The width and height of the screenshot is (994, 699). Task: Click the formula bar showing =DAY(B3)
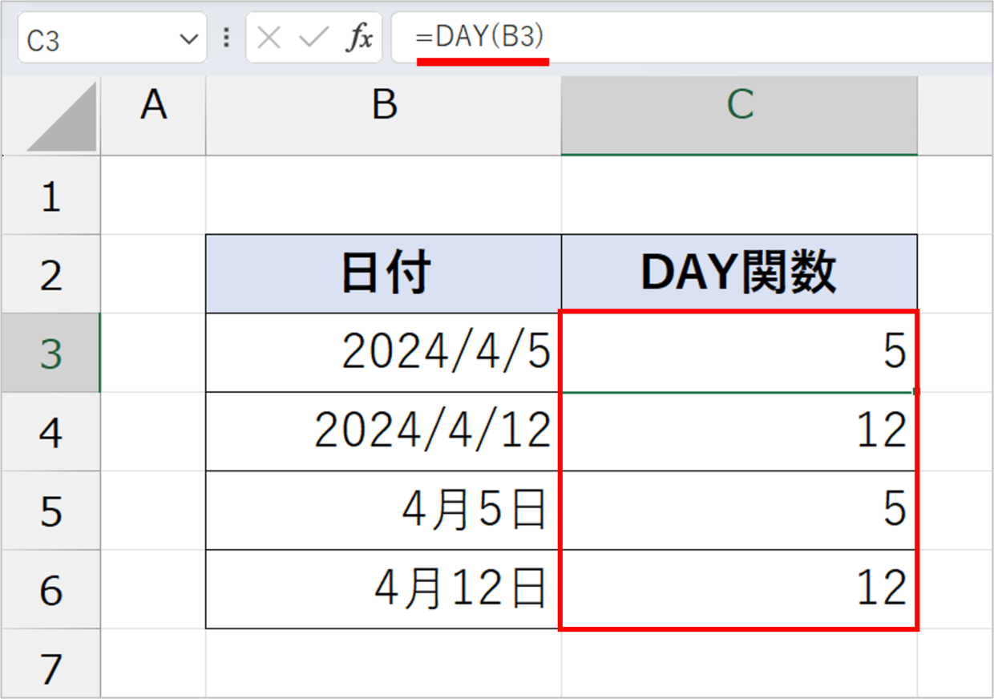[692, 38]
